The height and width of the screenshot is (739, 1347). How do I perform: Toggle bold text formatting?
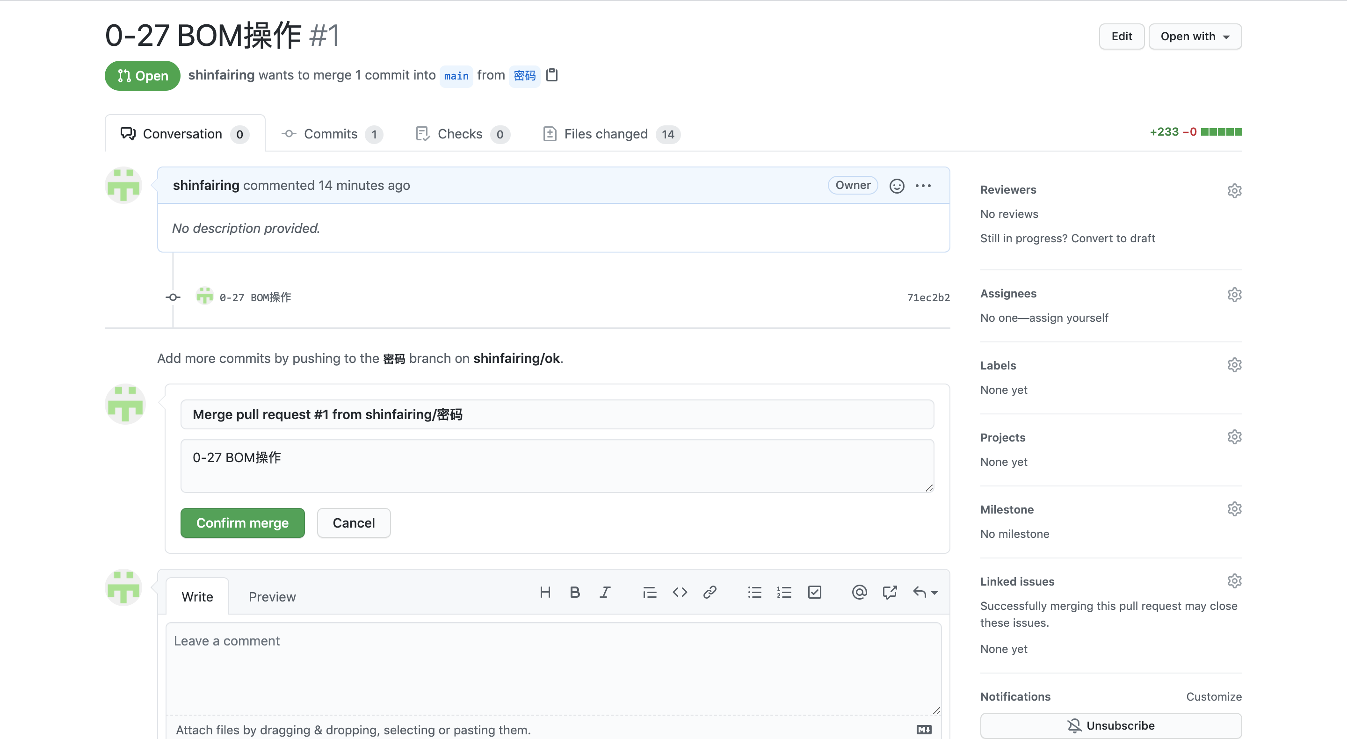(x=575, y=592)
